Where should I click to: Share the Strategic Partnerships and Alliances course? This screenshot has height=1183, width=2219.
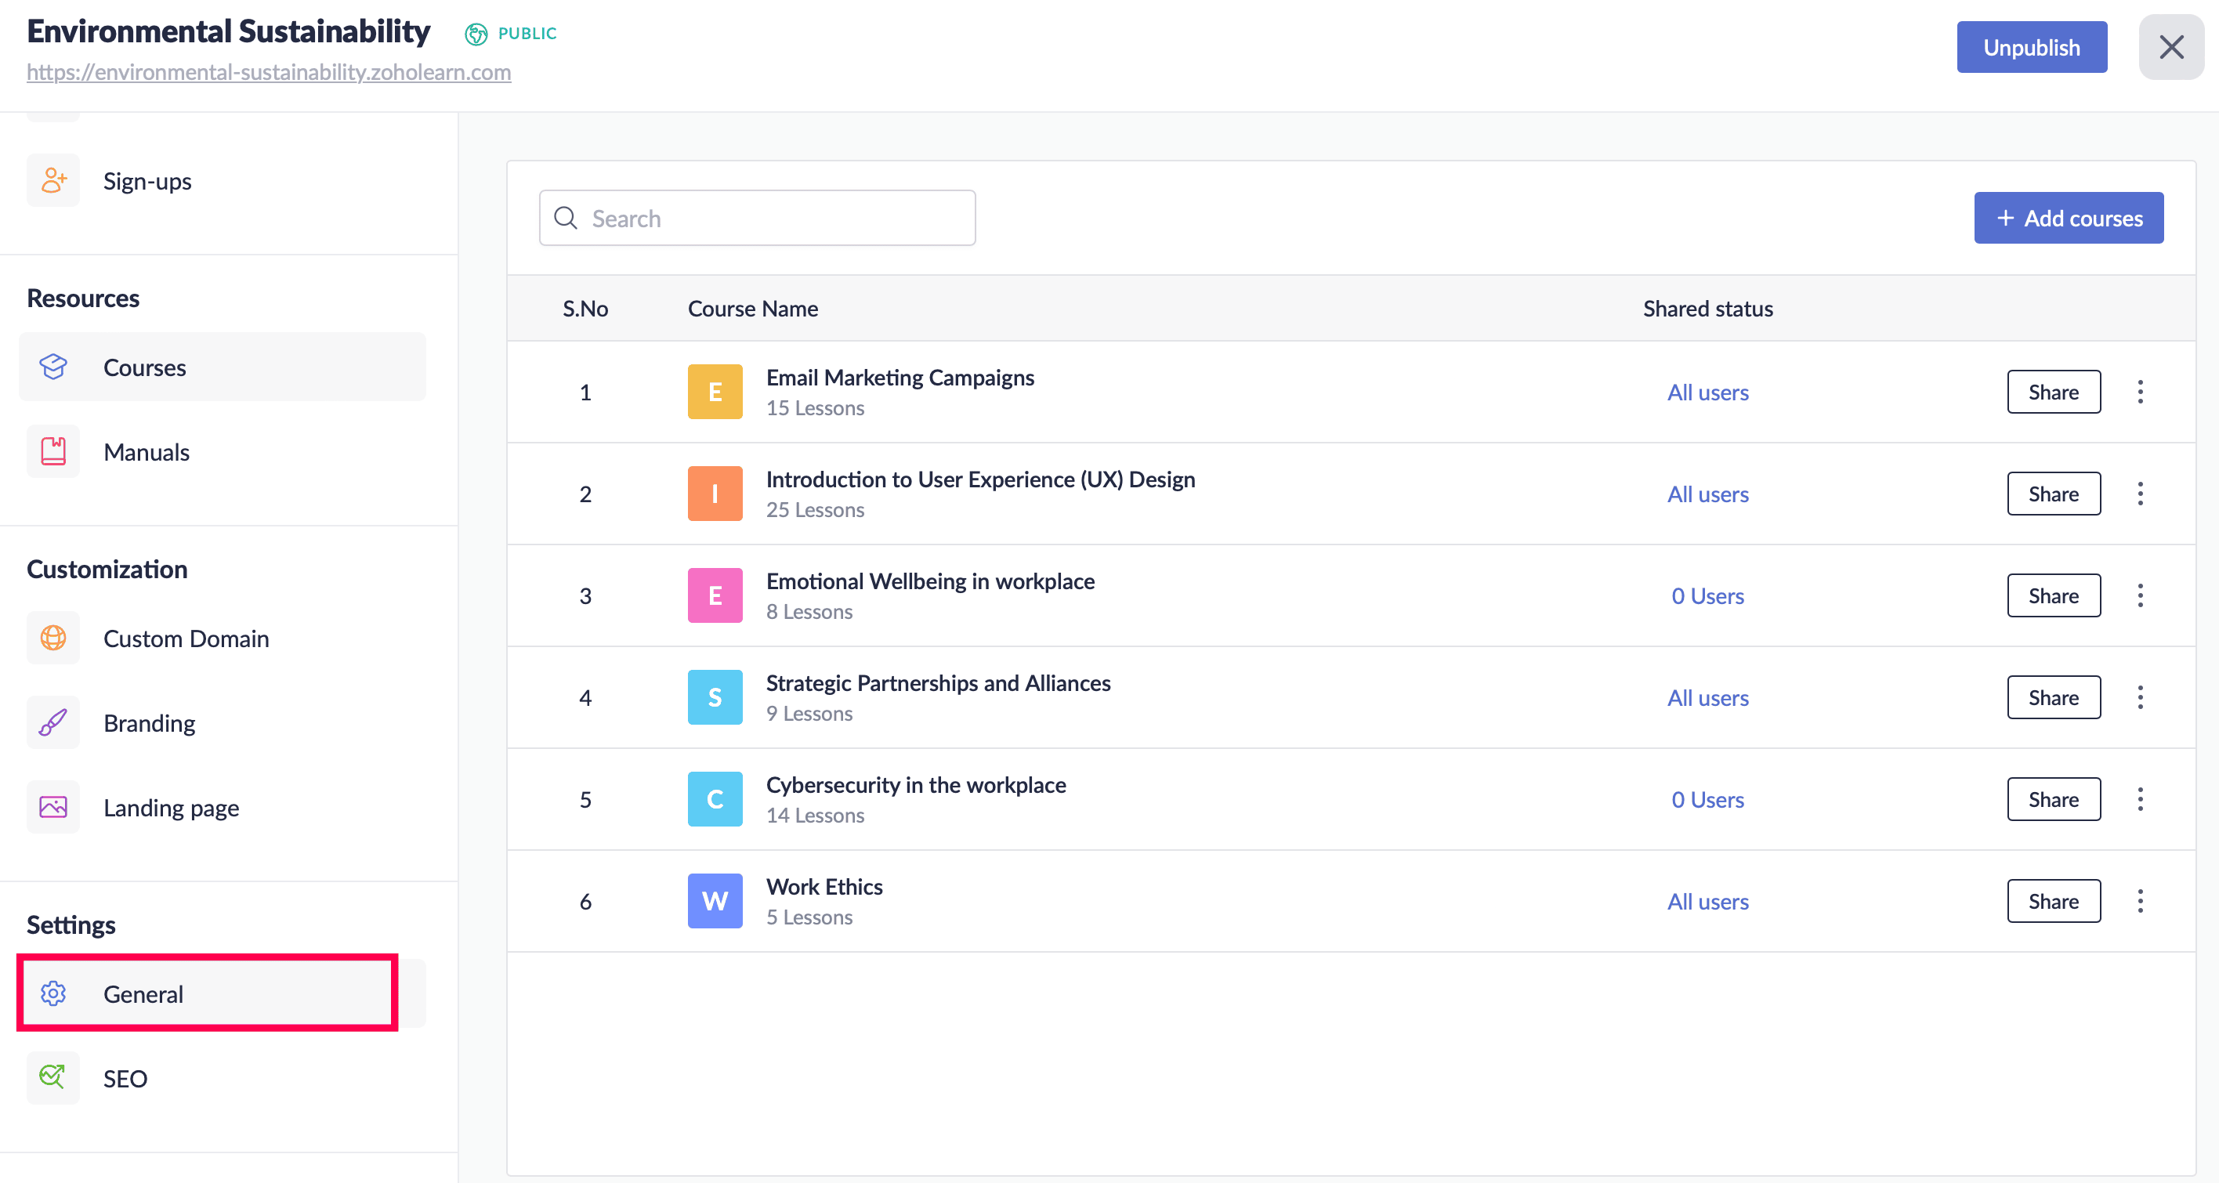(x=2053, y=697)
